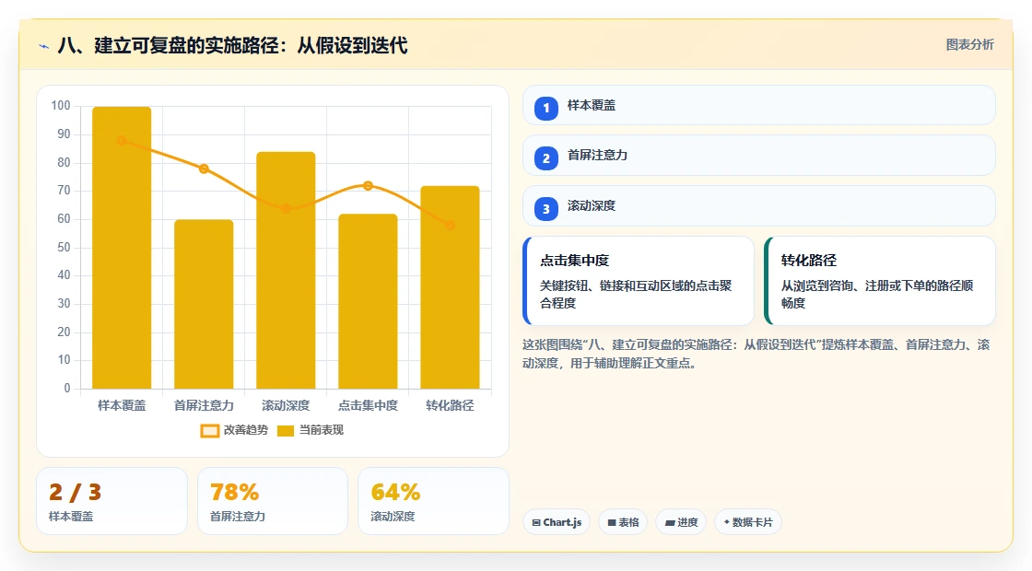Click trend line point above 首屏注意力

tap(204, 169)
